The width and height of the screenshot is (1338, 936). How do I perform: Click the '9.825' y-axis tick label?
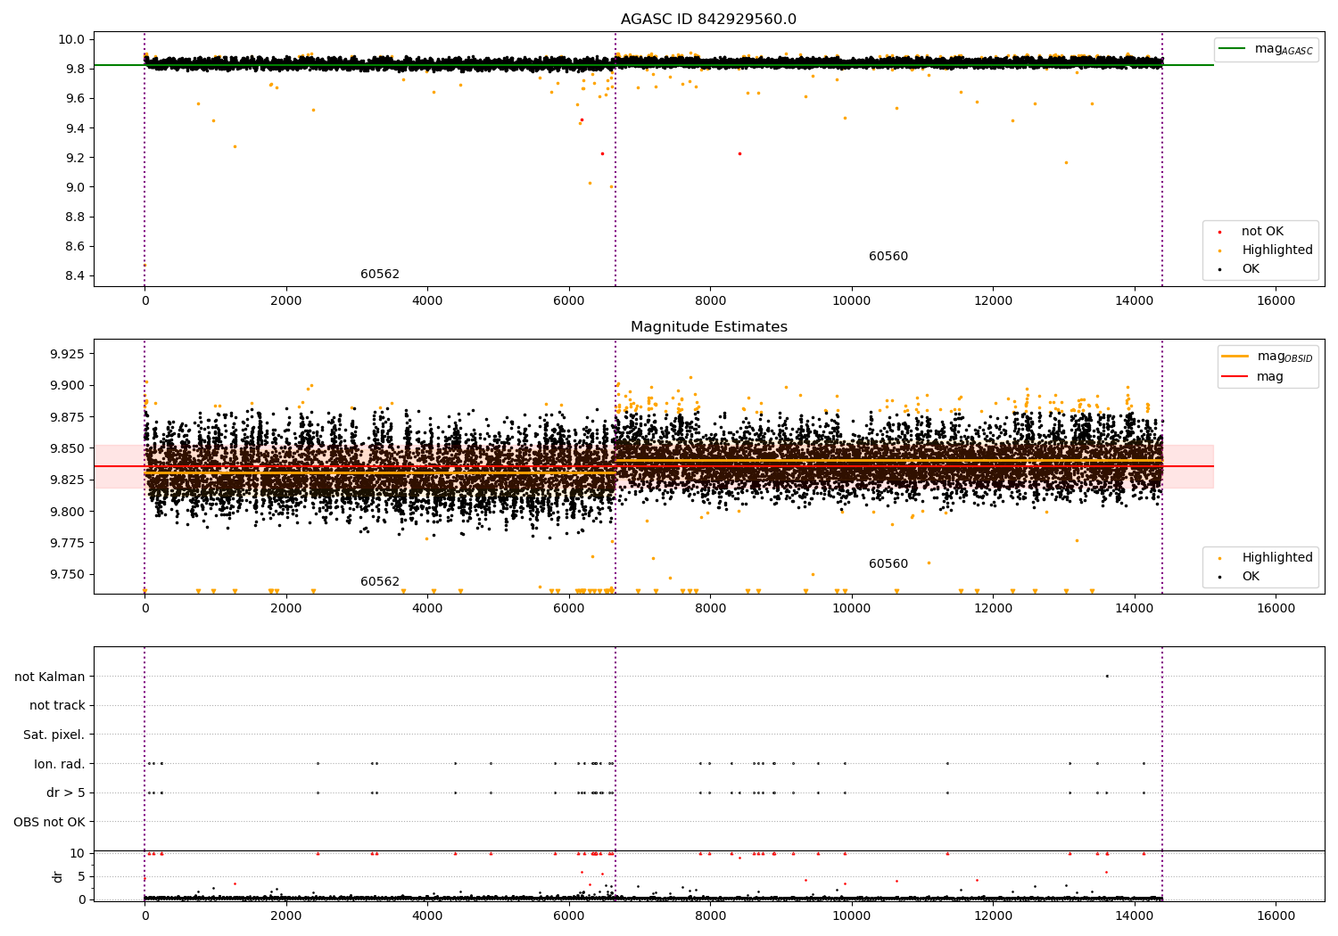pyautogui.click(x=68, y=480)
